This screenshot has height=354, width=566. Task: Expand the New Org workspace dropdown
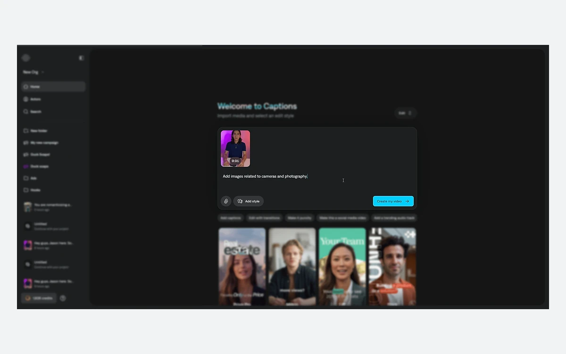pyautogui.click(x=33, y=72)
